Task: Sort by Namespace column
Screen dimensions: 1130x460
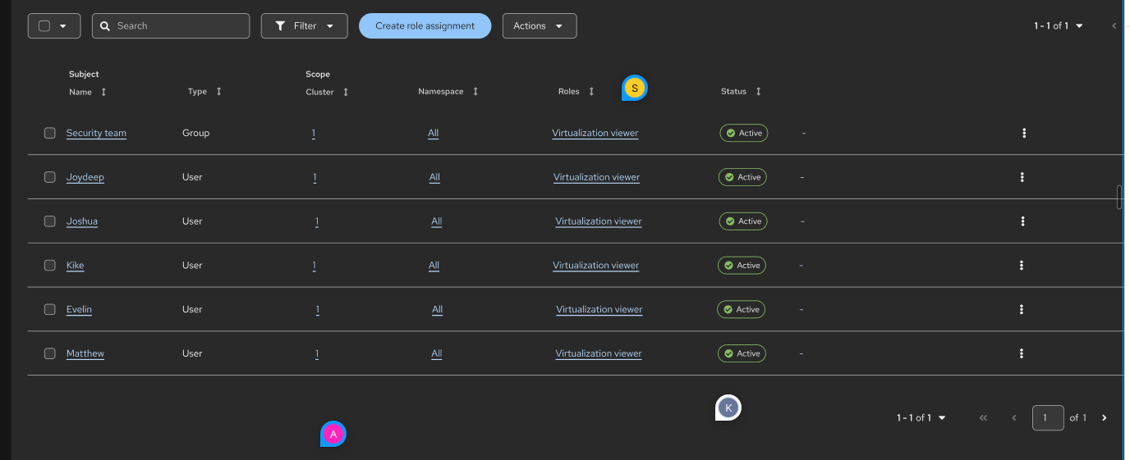Action: coord(475,92)
